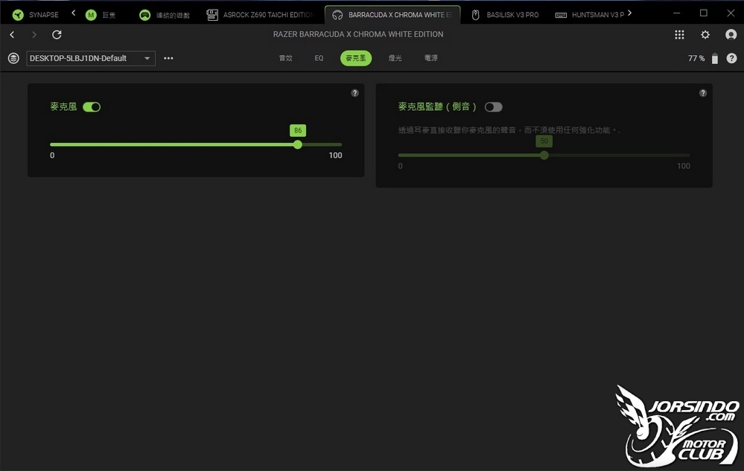
Task: Click the microphone volume slider handle at 86
Action: [297, 144]
